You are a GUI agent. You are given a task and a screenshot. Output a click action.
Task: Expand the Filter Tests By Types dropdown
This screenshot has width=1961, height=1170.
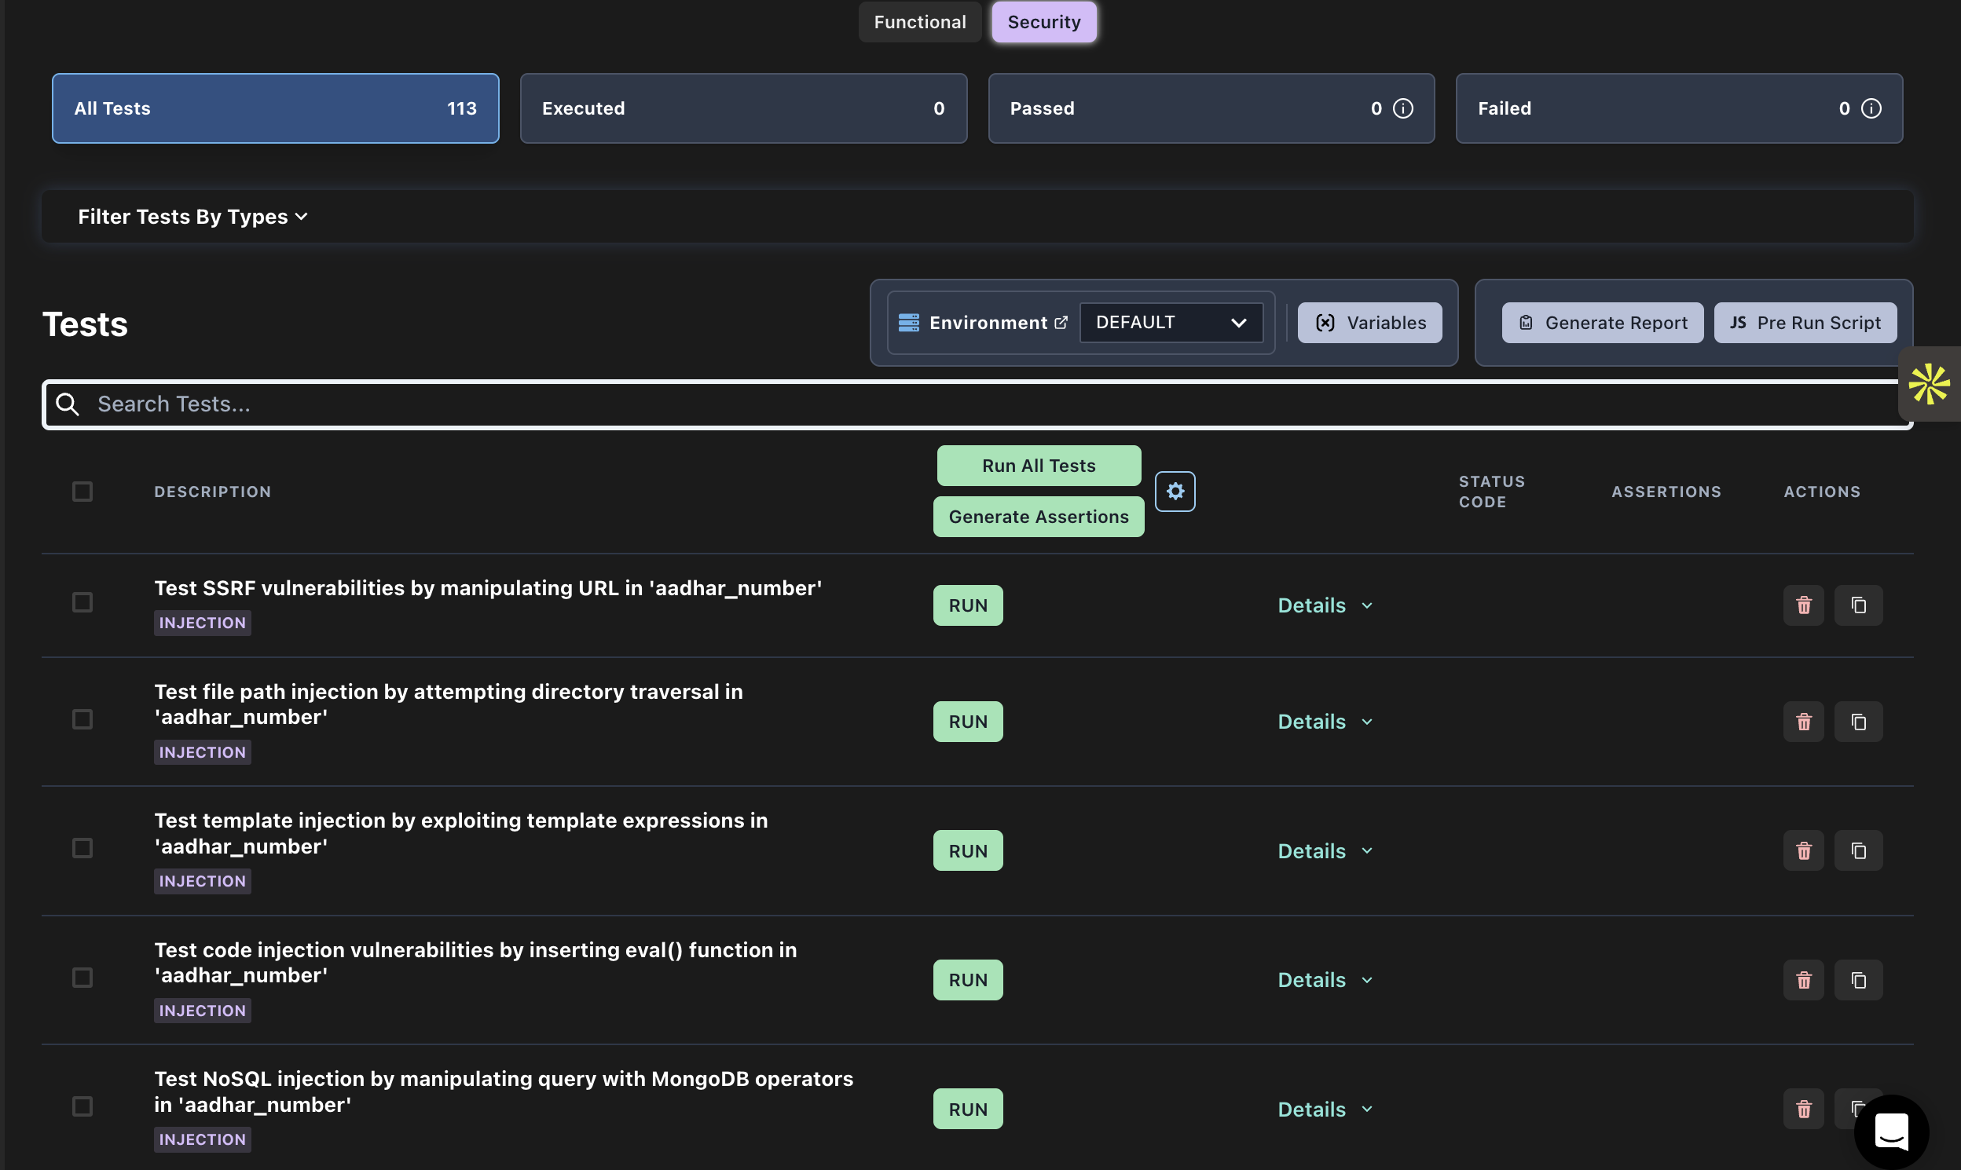(192, 217)
